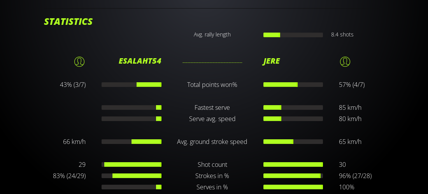Click the player avatar icon beside ESALAHT54
This screenshot has width=428, height=194.
[x=79, y=62]
